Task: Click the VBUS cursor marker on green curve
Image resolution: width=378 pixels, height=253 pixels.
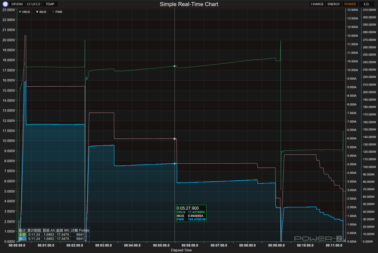Action: tap(175, 66)
